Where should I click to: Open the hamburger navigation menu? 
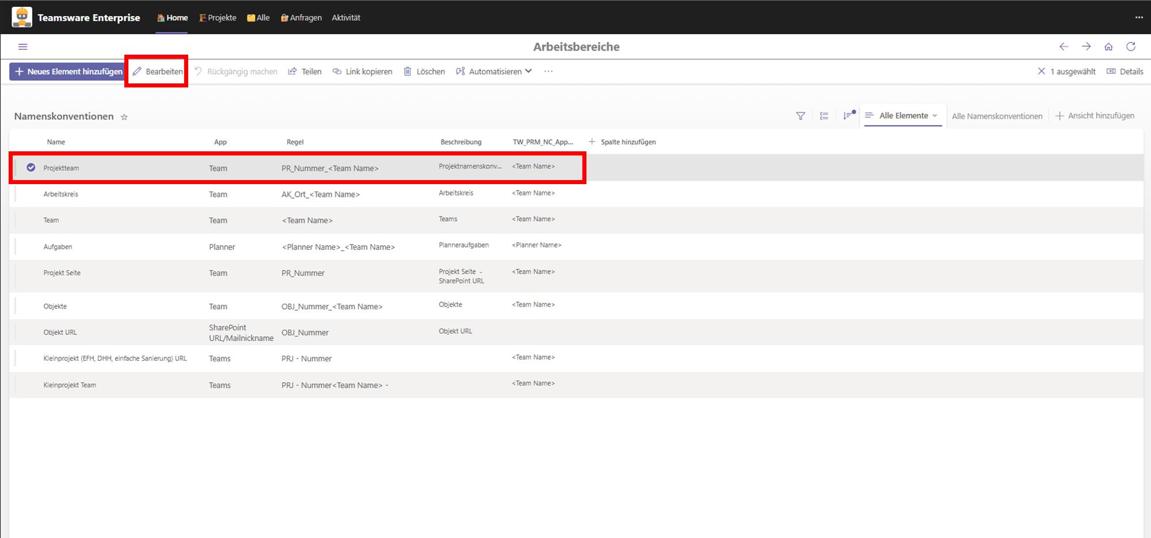pos(23,47)
